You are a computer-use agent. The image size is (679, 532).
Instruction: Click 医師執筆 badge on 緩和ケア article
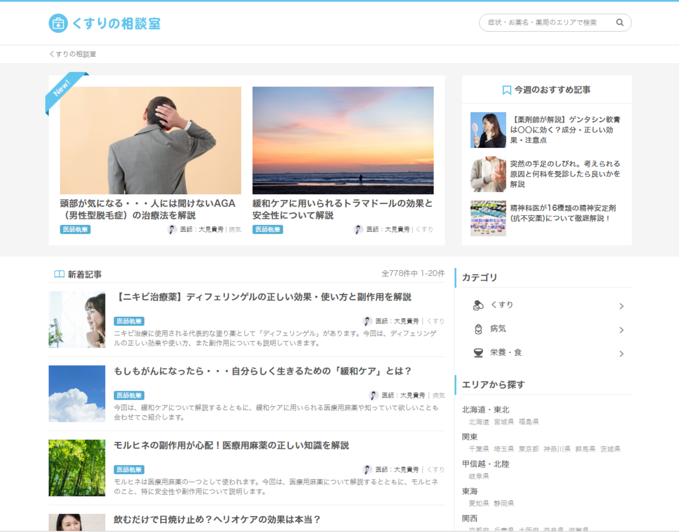(129, 395)
